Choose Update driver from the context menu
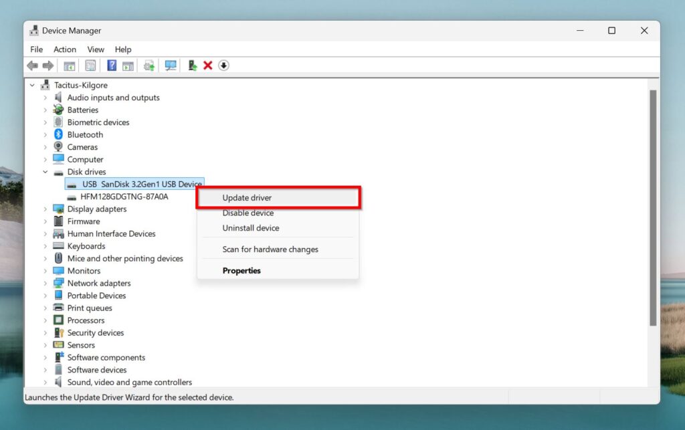 [247, 198]
